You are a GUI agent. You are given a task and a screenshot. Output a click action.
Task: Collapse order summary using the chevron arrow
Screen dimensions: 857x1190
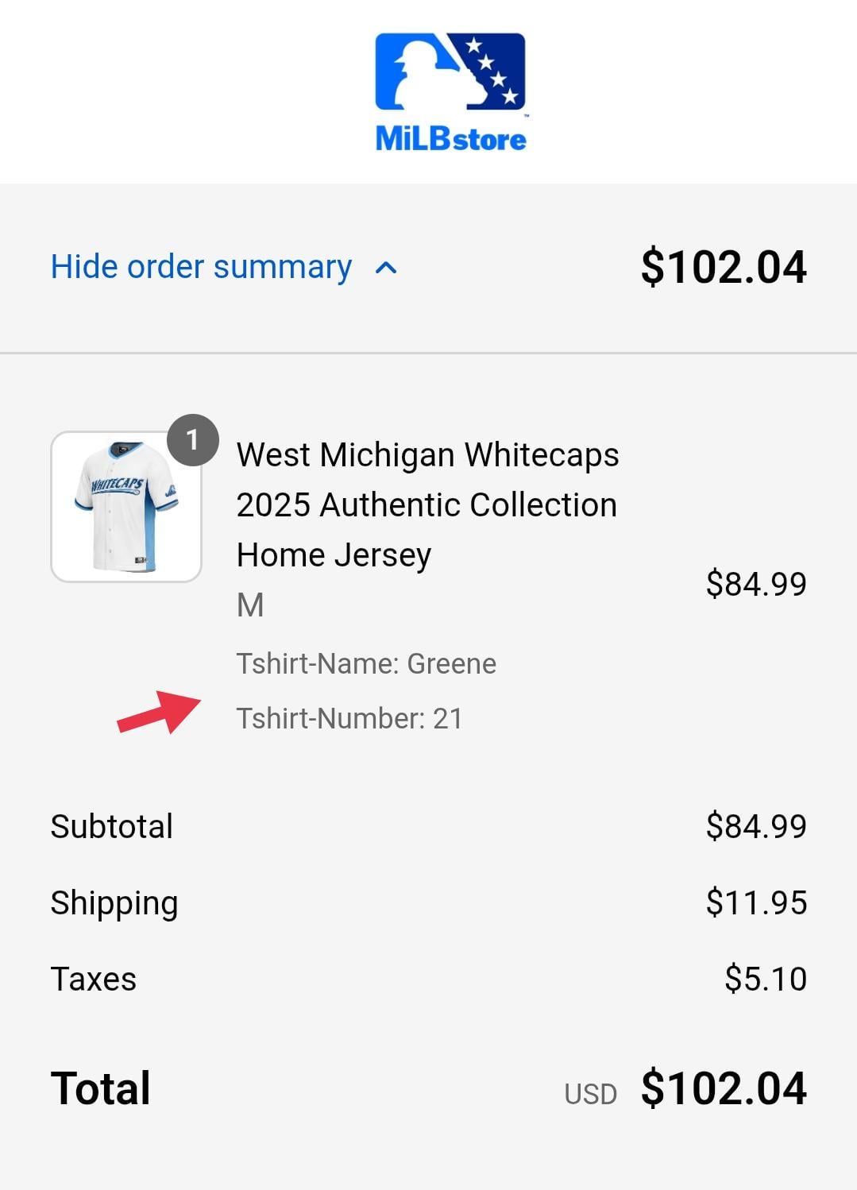[x=386, y=269]
